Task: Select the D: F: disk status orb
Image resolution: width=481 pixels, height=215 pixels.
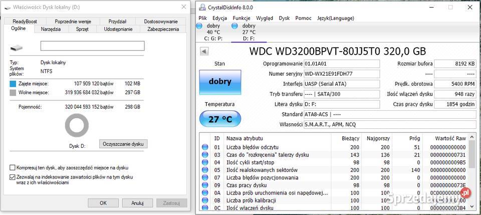Action: coord(234,26)
